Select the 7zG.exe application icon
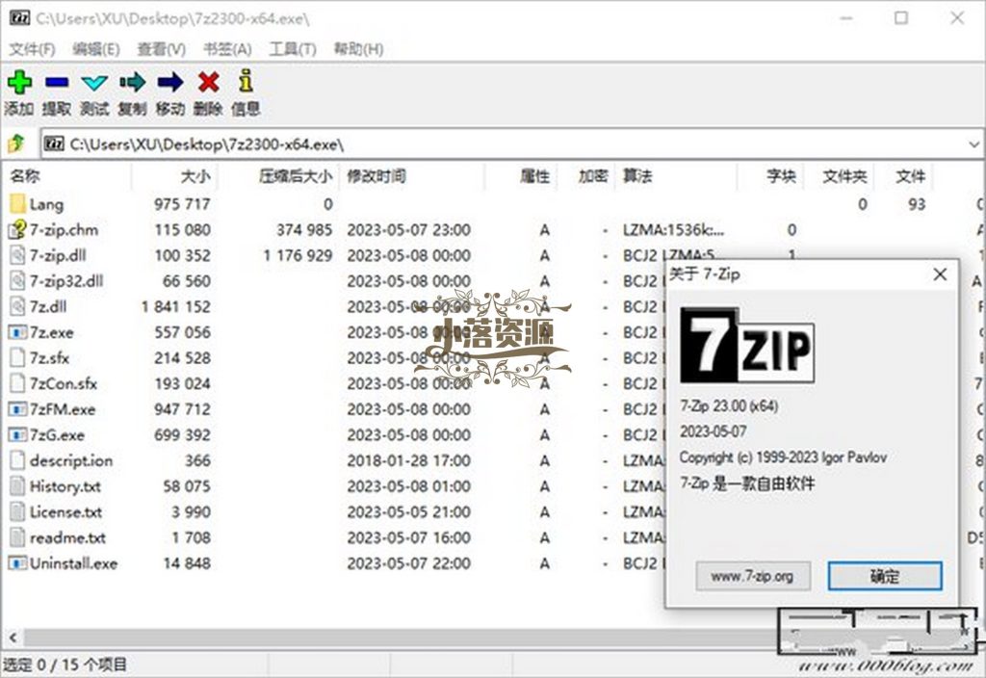The image size is (986, 678). tap(17, 435)
